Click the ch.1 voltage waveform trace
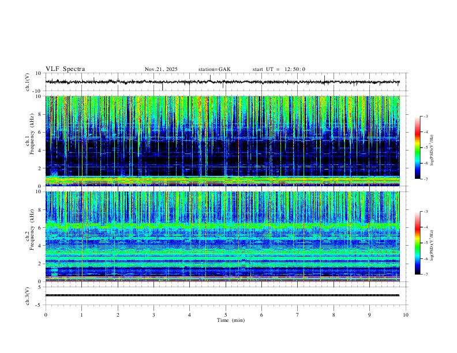 pos(222,82)
